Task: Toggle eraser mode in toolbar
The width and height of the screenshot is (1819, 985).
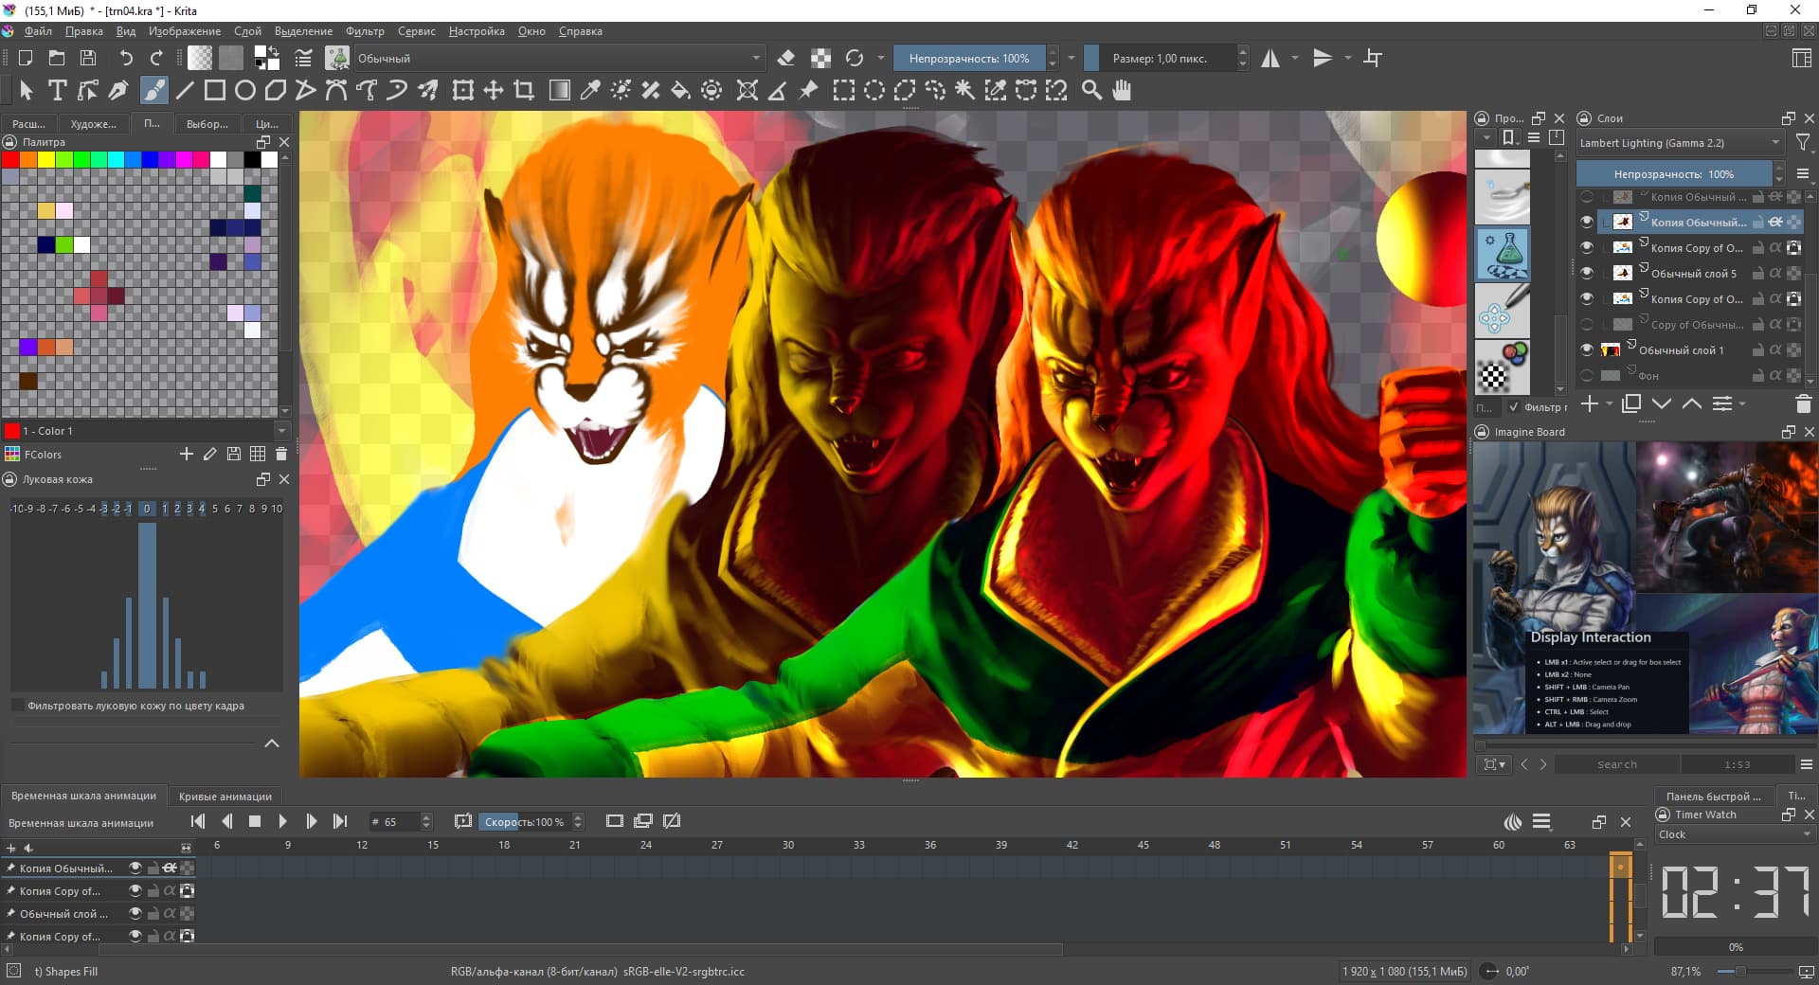Action: point(785,59)
